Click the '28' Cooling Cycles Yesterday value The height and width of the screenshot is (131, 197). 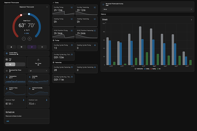point(55,70)
